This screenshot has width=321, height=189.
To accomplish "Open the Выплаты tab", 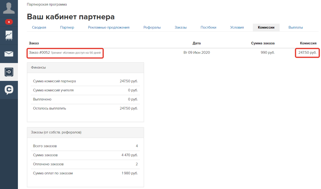I will 296,27.
